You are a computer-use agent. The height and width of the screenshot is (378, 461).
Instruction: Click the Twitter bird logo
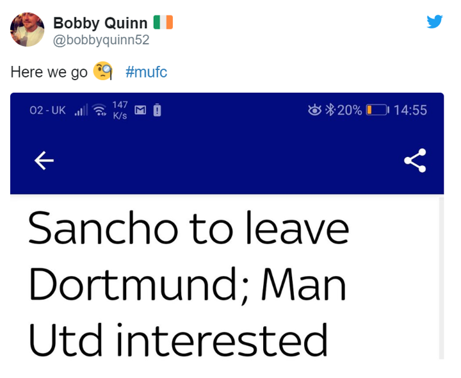click(435, 21)
